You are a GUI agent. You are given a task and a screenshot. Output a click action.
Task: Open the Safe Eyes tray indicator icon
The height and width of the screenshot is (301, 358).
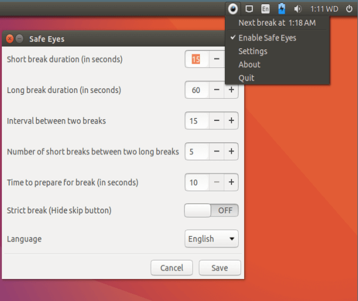tap(233, 9)
